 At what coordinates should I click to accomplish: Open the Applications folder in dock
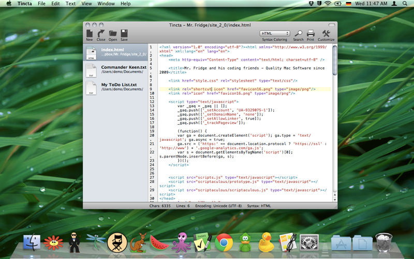point(341,242)
